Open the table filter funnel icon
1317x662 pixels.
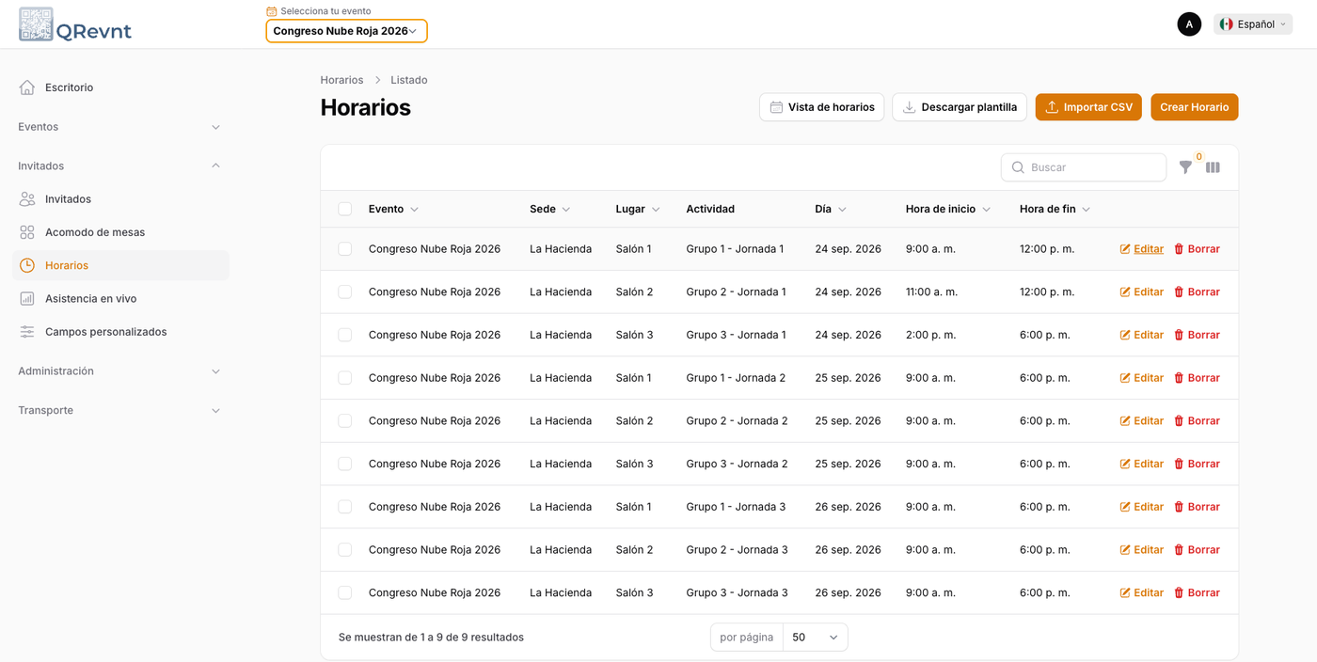[1185, 167]
